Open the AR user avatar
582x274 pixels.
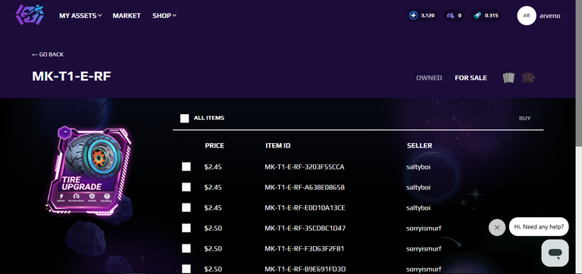[x=527, y=16]
